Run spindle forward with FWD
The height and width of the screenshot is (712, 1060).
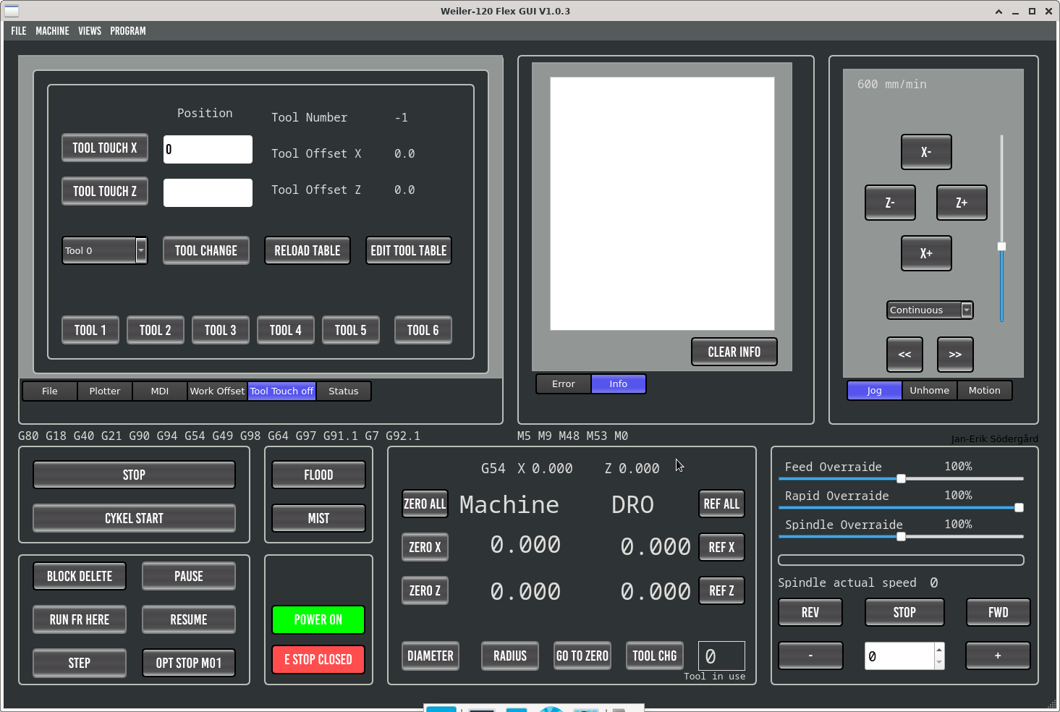[998, 612]
